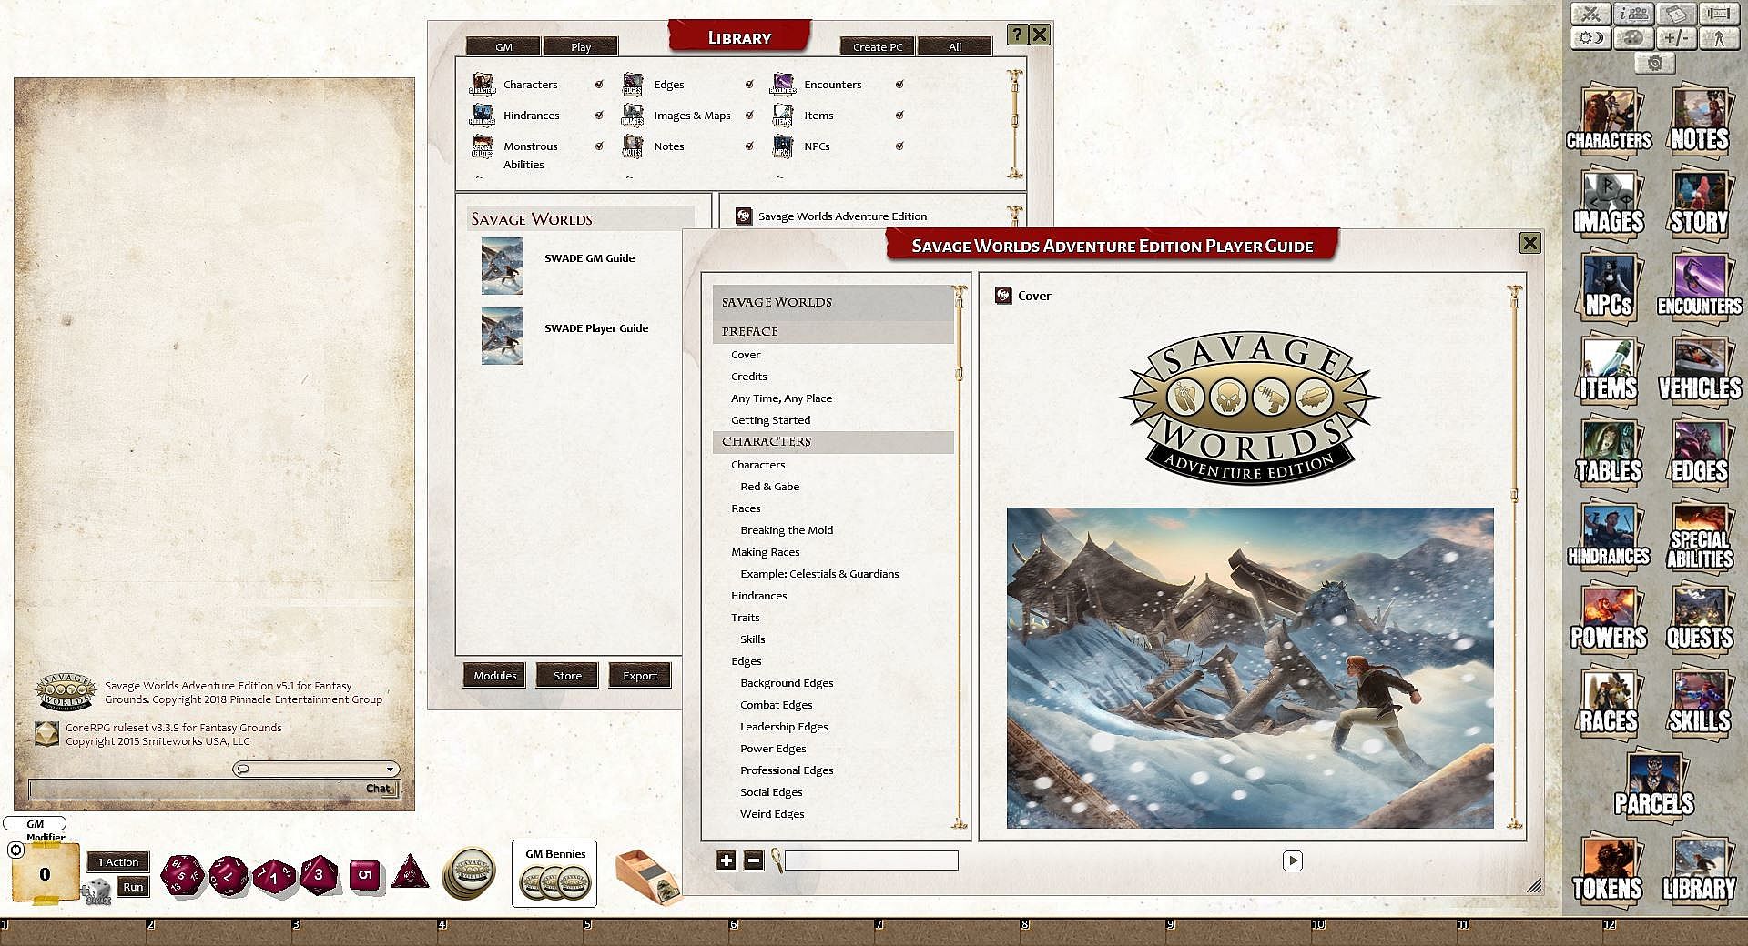Open the Vehicles sidebar icon
Image resolution: width=1748 pixels, height=946 pixels.
coord(1699,368)
